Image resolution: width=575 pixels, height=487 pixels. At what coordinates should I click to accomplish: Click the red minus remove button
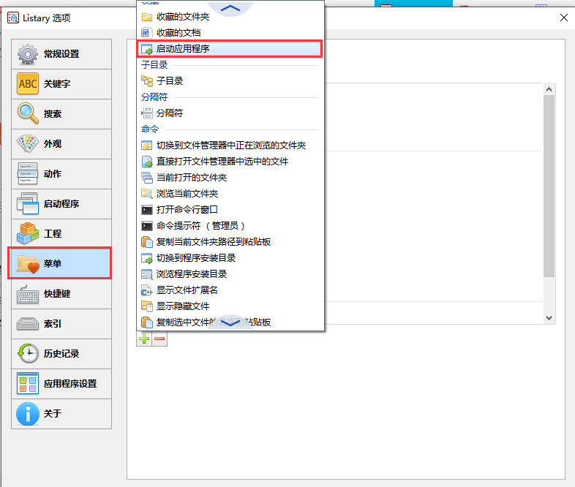coord(159,339)
